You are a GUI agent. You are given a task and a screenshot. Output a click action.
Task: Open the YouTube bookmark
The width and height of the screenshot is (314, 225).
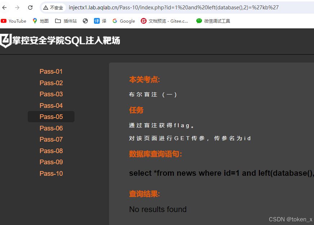click(x=13, y=21)
